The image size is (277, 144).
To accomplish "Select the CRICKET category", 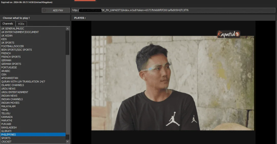I will coord(33,141).
